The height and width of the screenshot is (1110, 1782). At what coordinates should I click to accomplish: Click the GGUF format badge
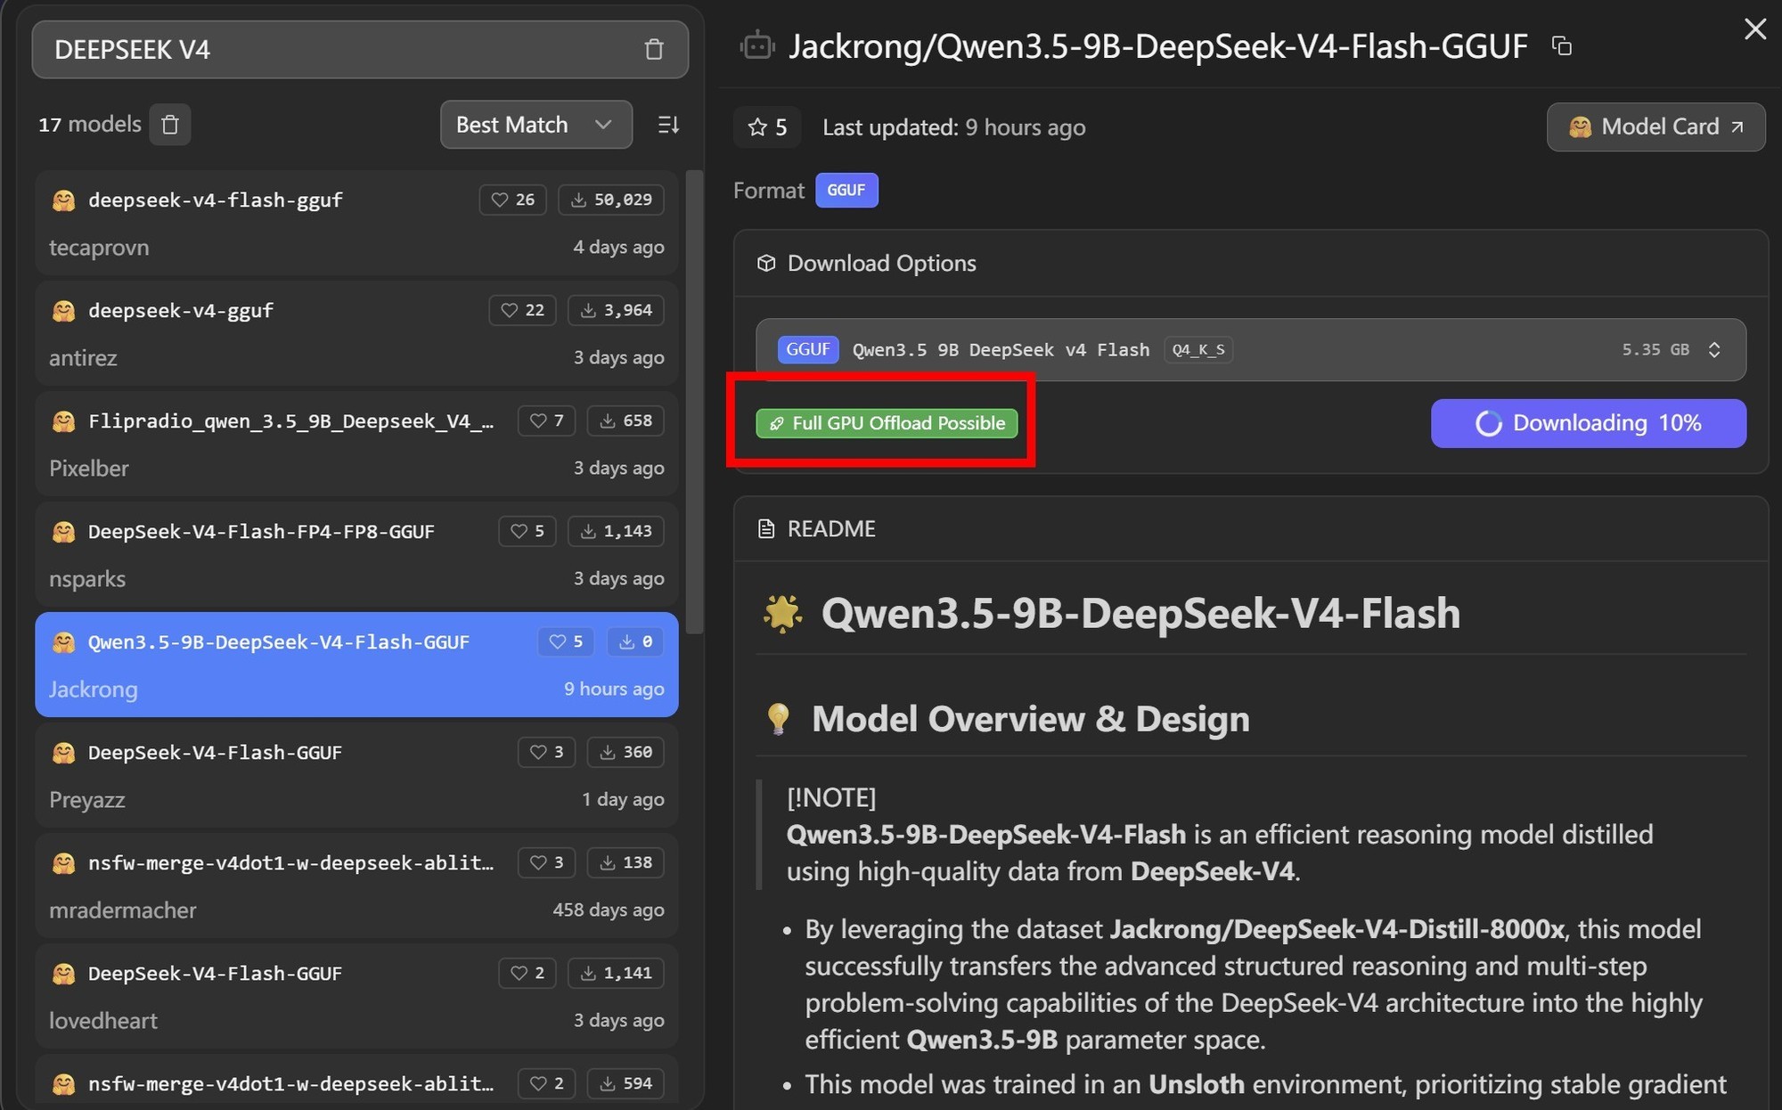[x=846, y=191]
